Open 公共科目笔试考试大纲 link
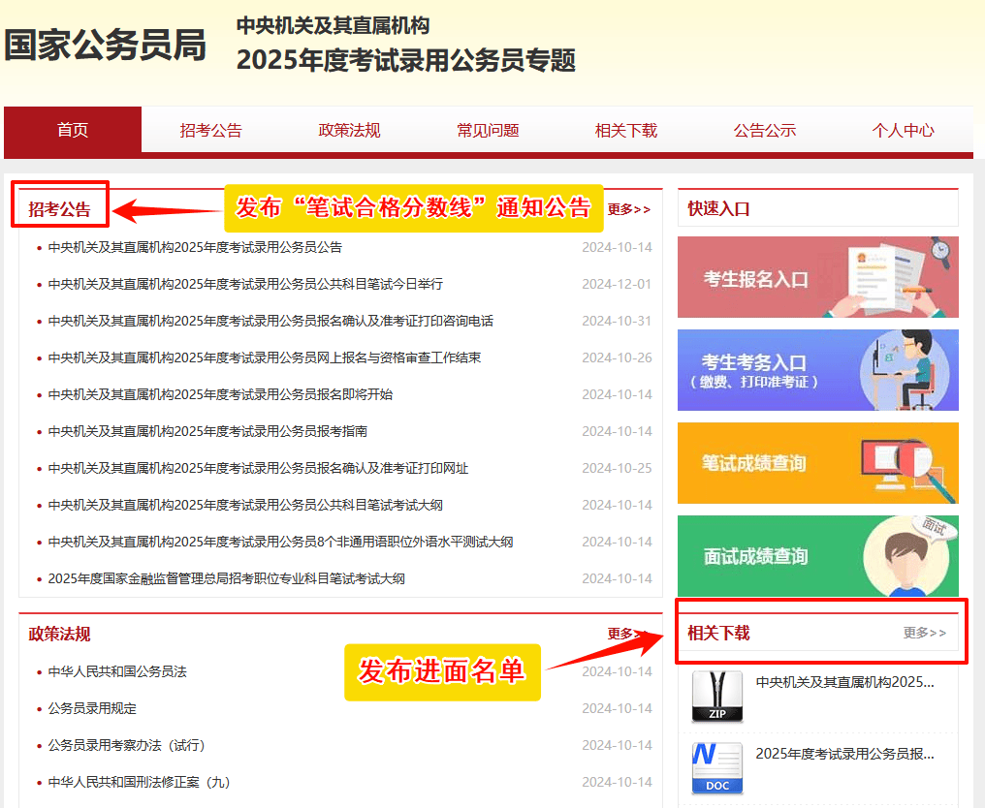985x808 pixels. click(245, 505)
